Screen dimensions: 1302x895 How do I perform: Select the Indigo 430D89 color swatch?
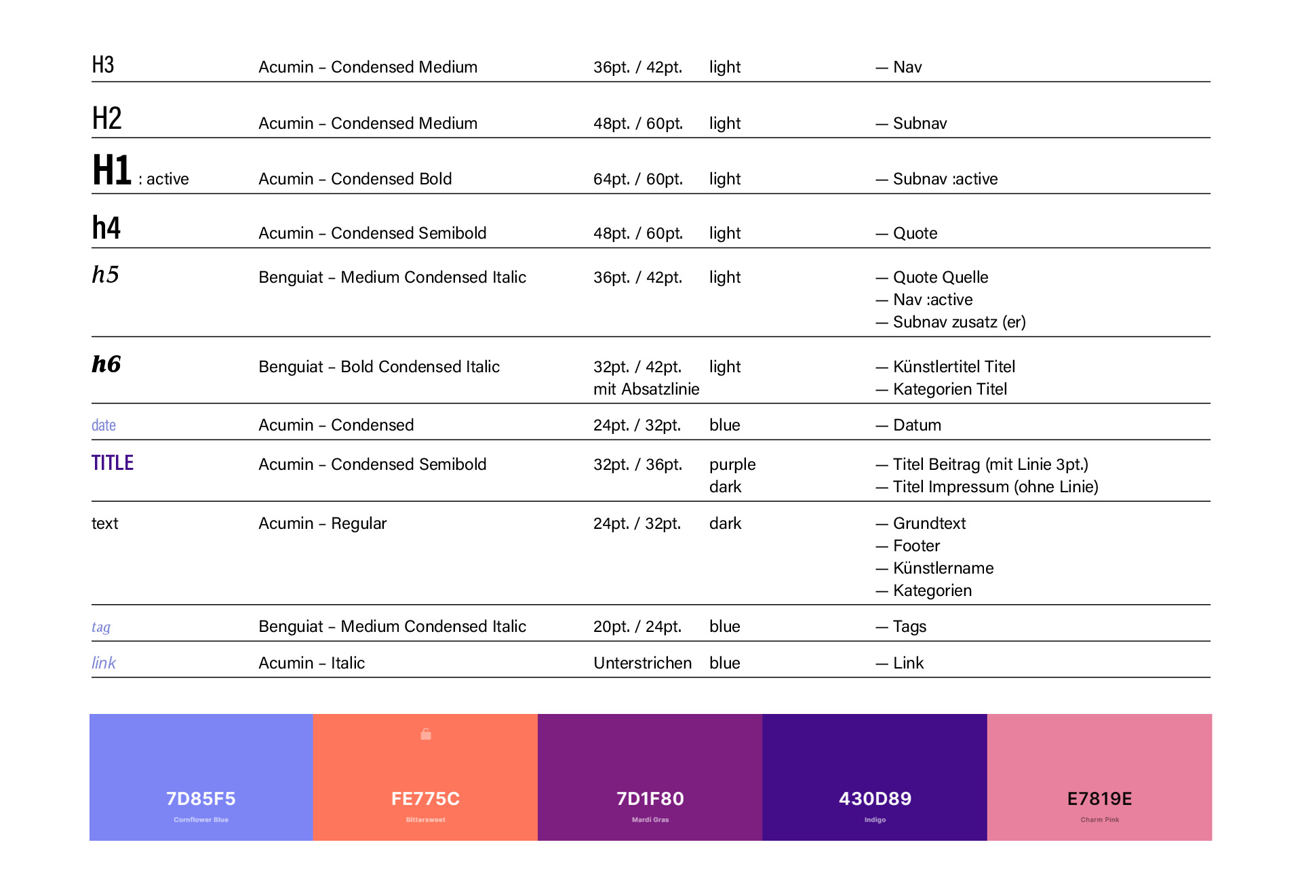[874, 777]
